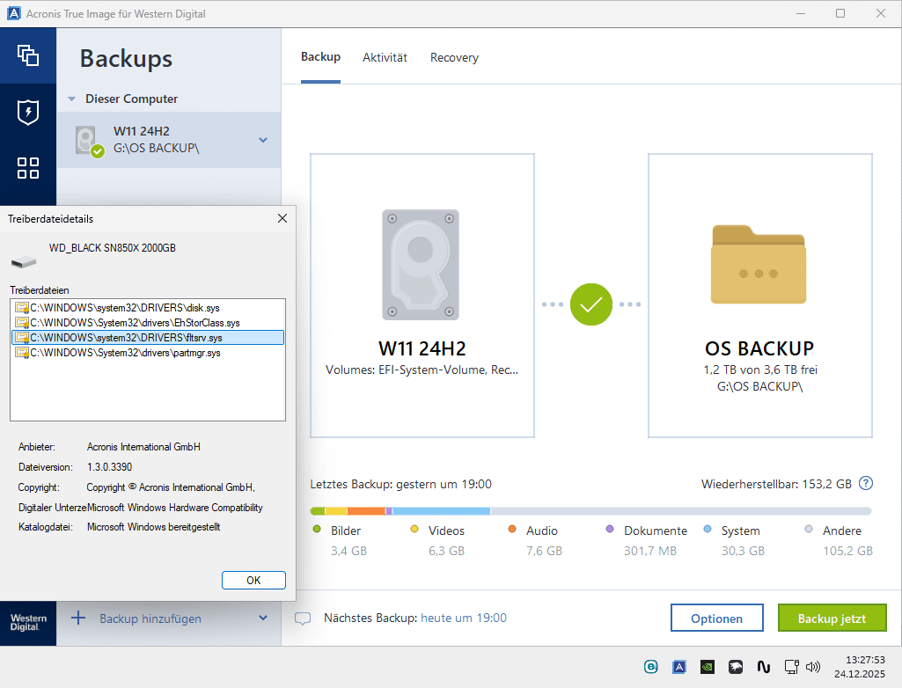902x688 pixels.
Task: Select the disk.sys driver file row
Action: (x=148, y=308)
